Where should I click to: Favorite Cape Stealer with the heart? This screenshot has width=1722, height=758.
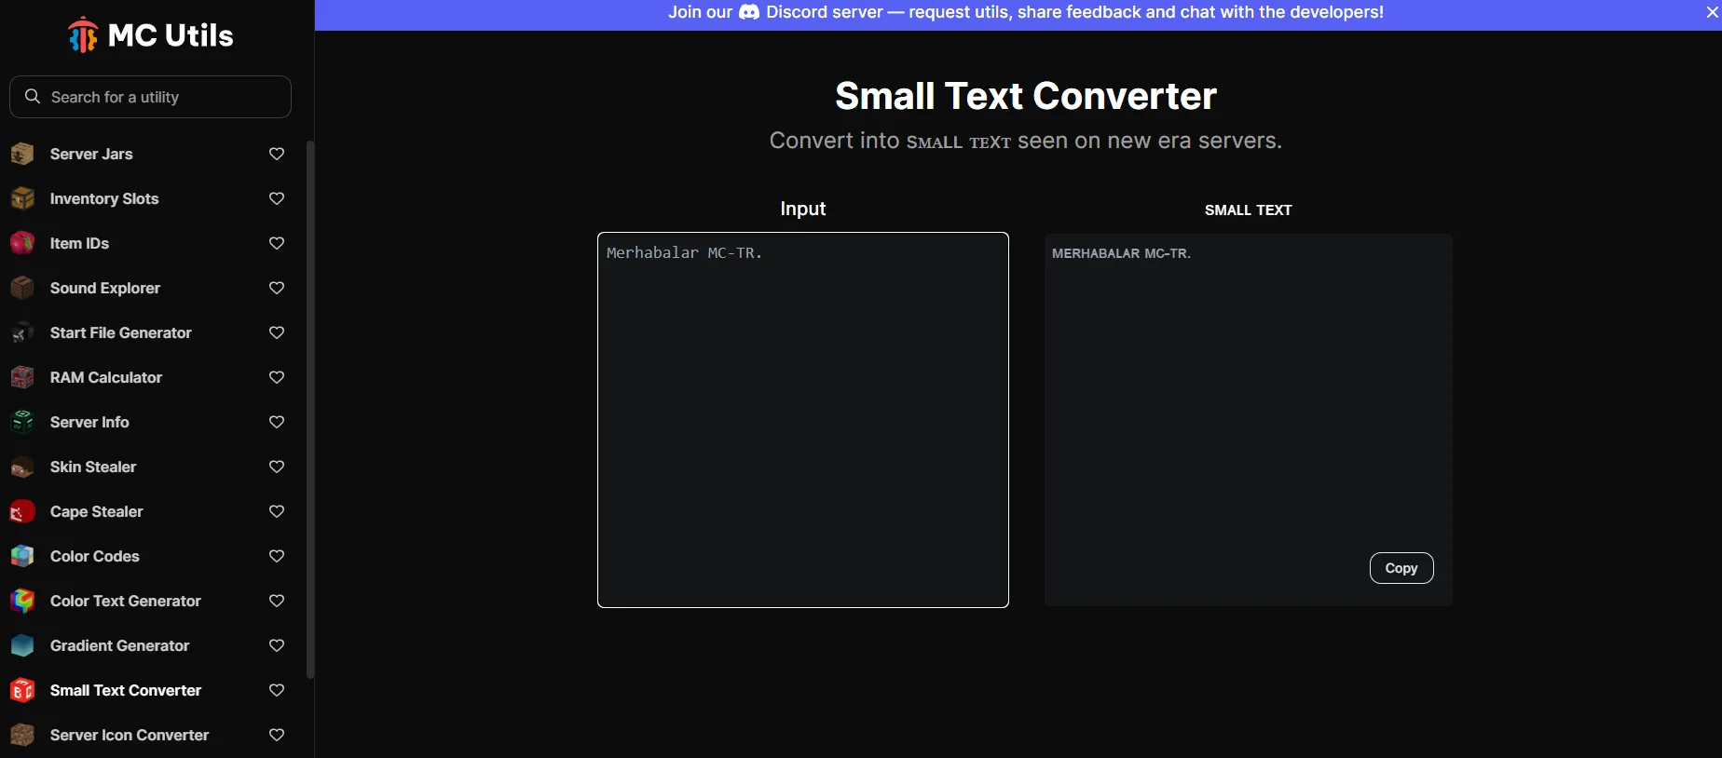click(x=277, y=511)
